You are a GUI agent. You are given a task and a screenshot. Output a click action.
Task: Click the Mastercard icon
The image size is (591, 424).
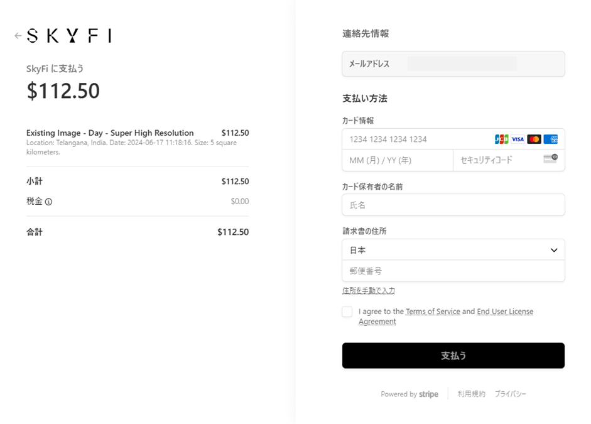[534, 139]
